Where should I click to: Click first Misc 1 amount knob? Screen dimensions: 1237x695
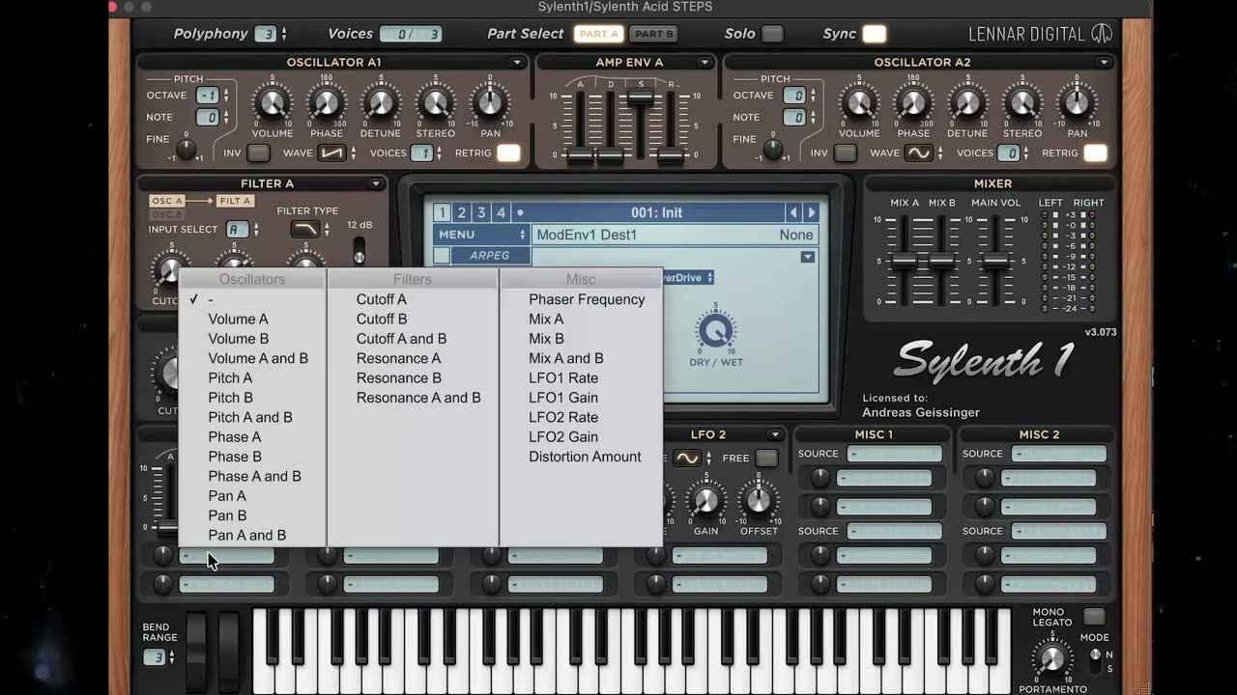coord(820,478)
